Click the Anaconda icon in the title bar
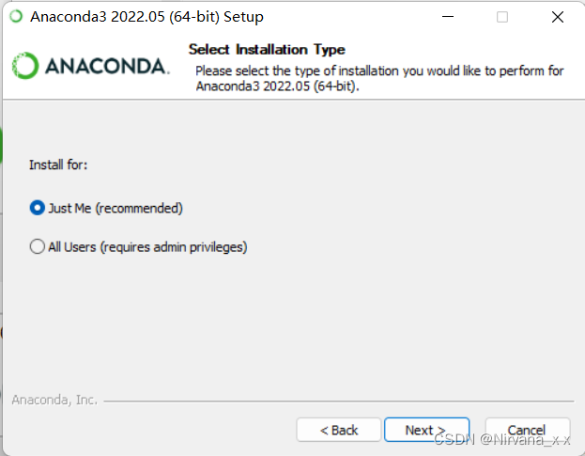 tap(16, 17)
